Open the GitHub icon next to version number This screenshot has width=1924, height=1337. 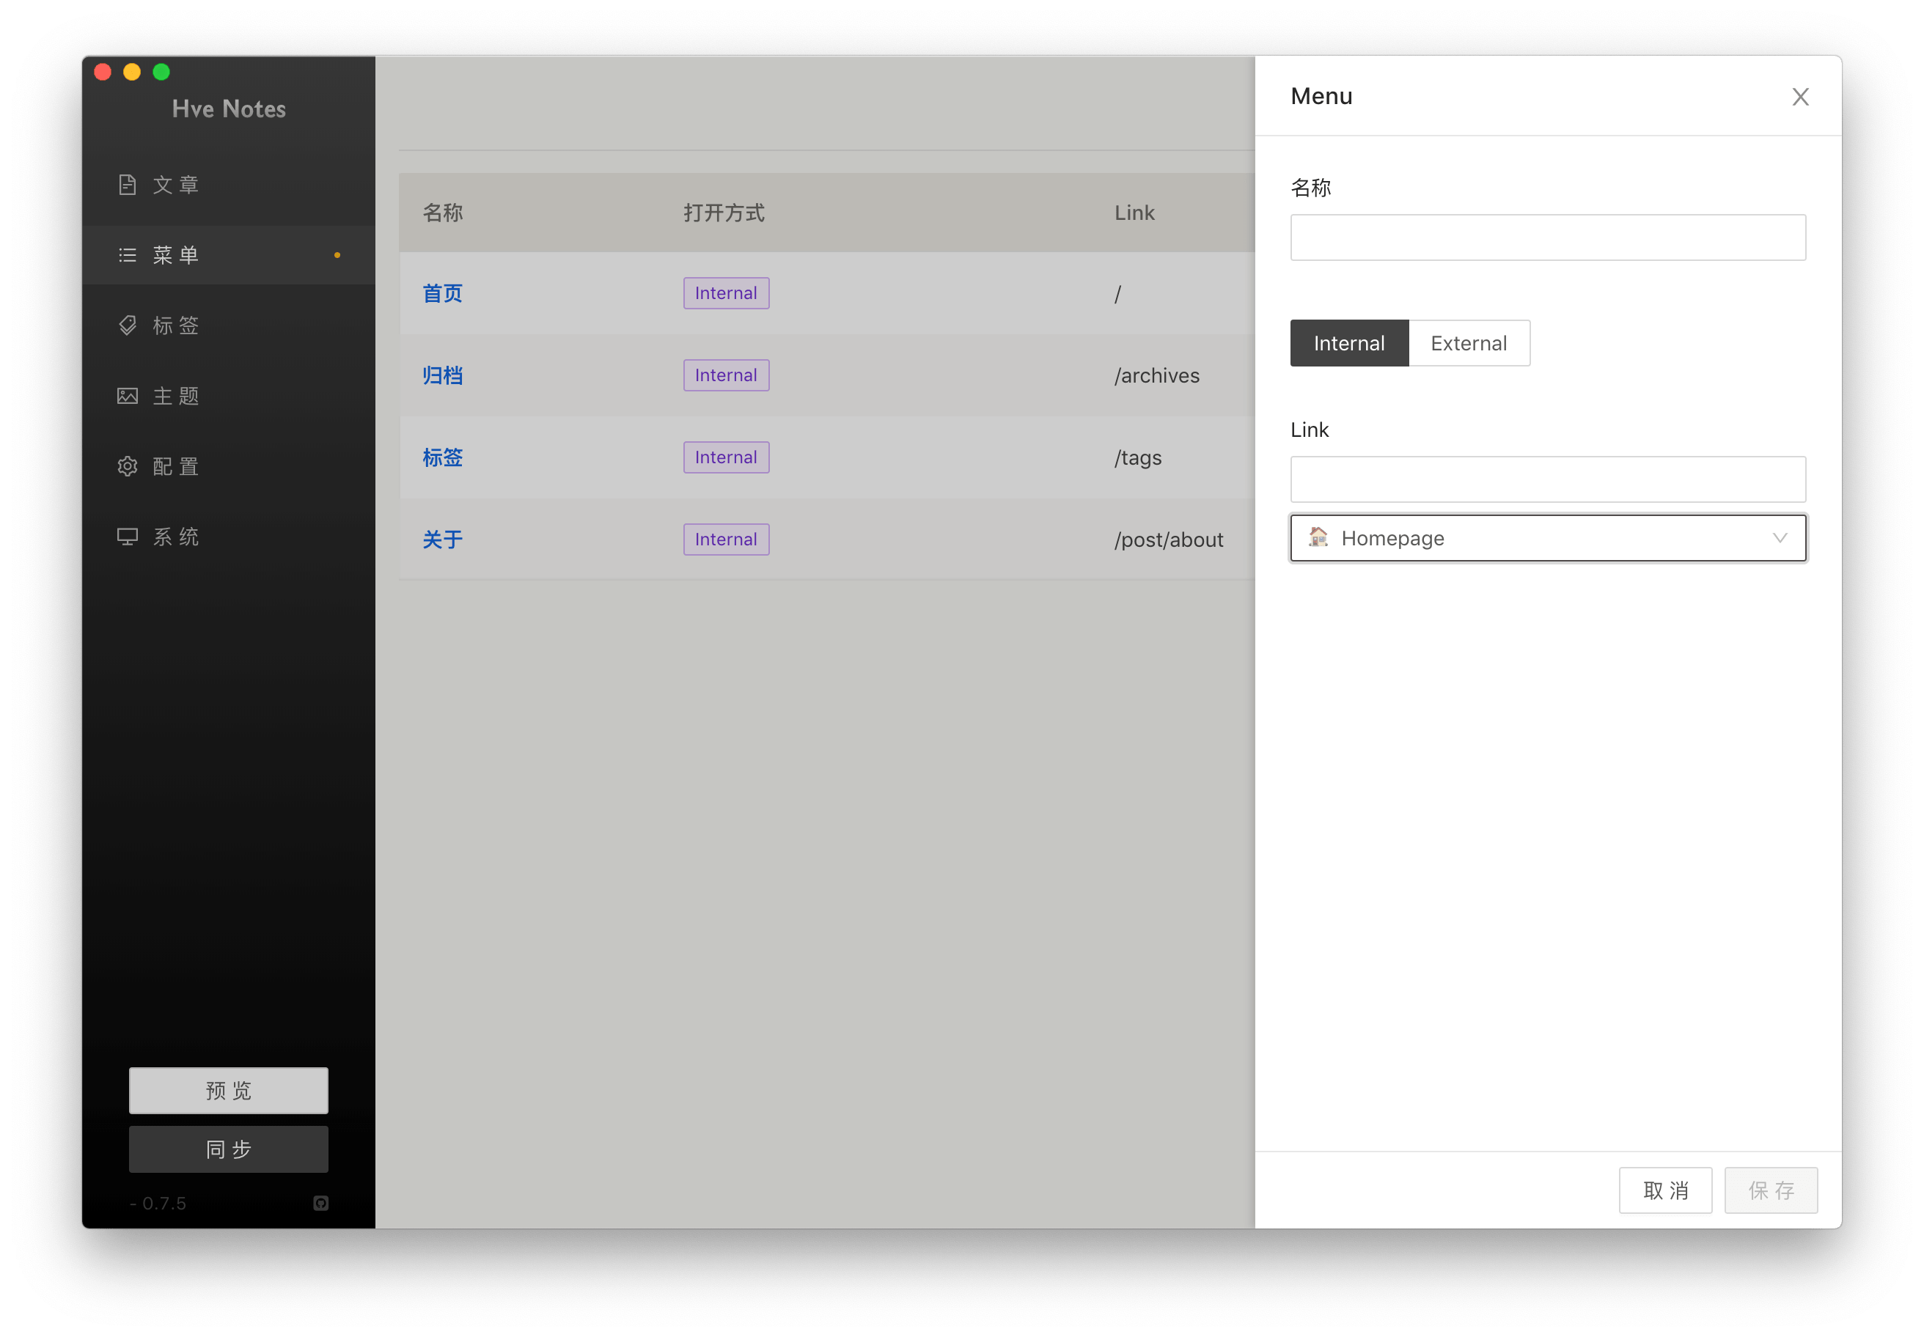point(321,1203)
